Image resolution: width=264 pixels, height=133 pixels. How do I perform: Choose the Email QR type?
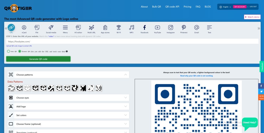coord(196,27)
